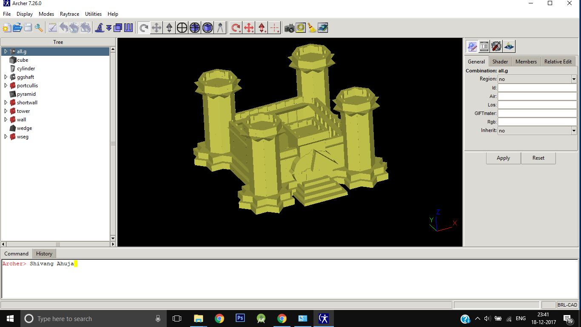This screenshot has width=581, height=327.
Task: Select the cylinder item in the tree
Action: (x=26, y=69)
